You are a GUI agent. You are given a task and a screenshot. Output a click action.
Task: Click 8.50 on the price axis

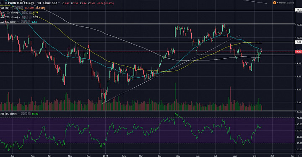[299, 76]
